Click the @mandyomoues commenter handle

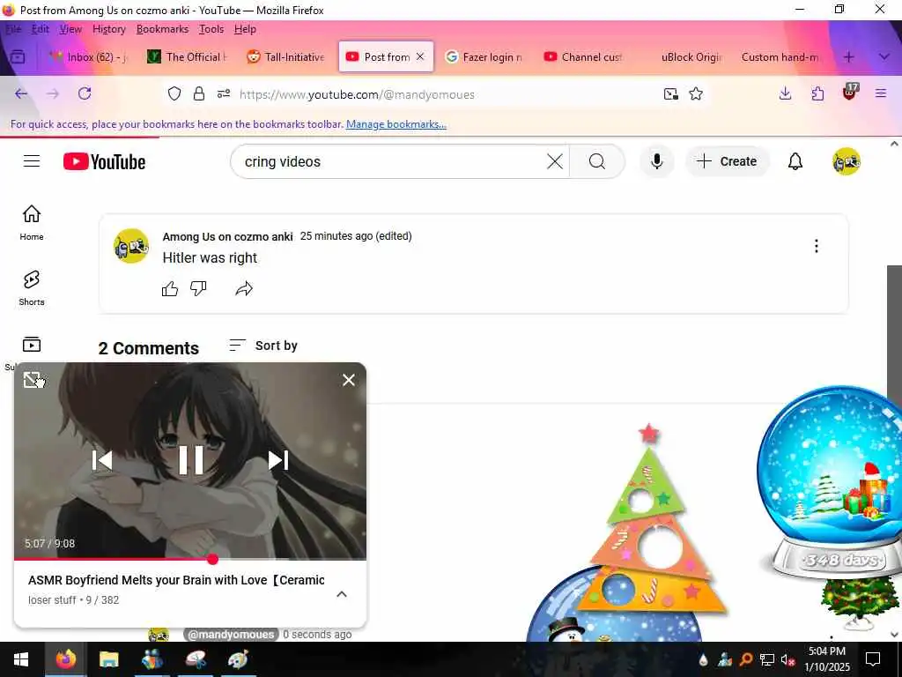click(x=232, y=635)
